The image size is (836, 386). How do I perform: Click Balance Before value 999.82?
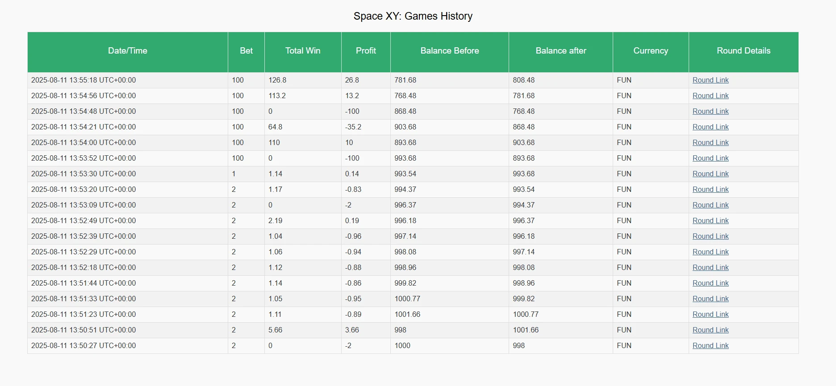(405, 283)
